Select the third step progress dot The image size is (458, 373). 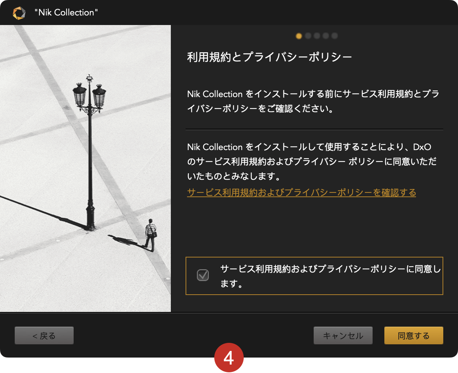pyautogui.click(x=317, y=36)
